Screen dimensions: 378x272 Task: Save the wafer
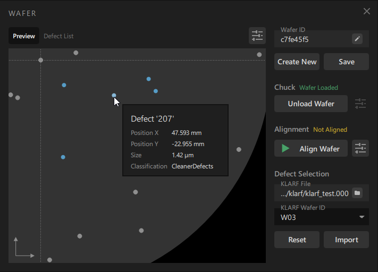(x=346, y=62)
